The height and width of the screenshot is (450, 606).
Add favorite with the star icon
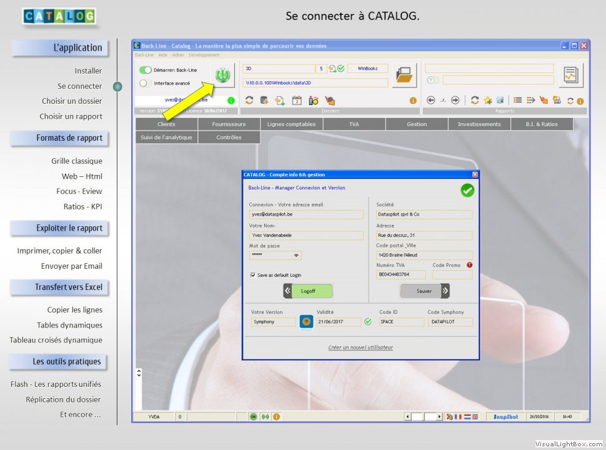(x=488, y=101)
